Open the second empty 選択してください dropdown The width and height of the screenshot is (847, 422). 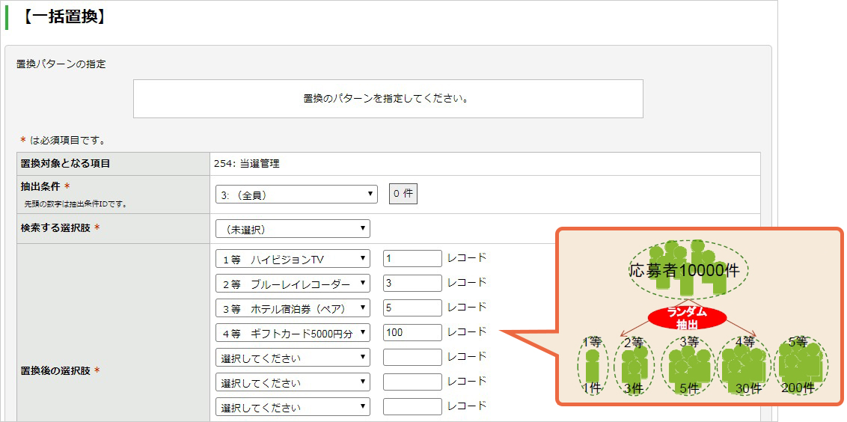click(293, 382)
